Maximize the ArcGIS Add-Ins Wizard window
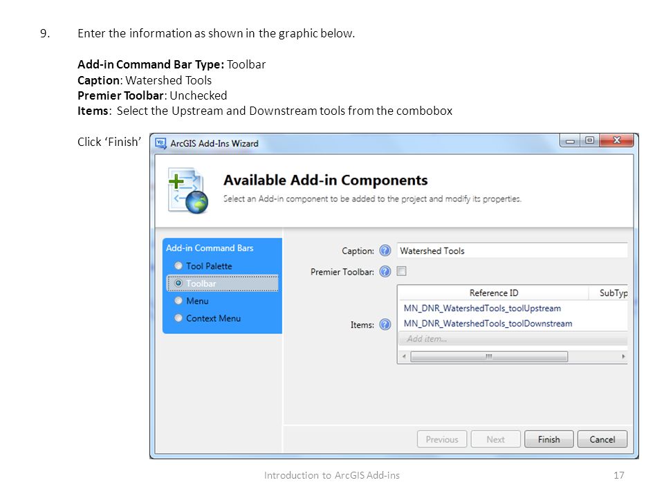The height and width of the screenshot is (498, 664). tap(589, 140)
